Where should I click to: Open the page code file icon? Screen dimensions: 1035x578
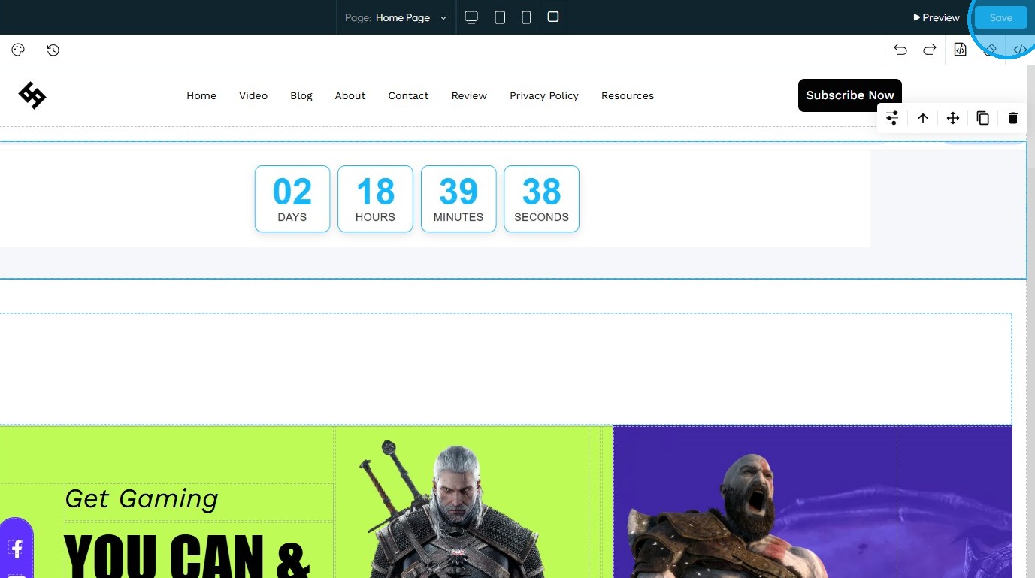click(960, 50)
